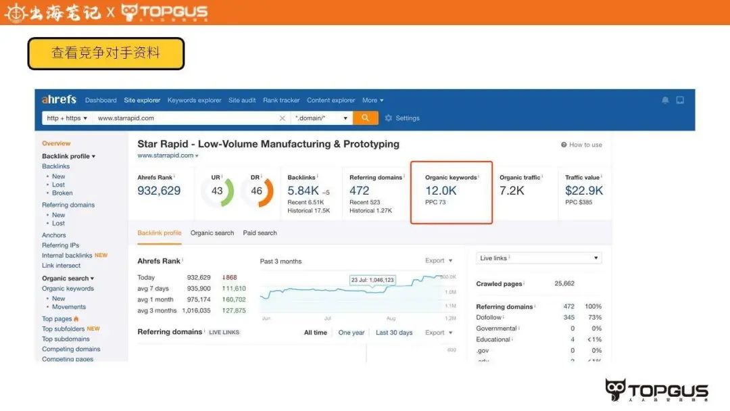The image size is (730, 411).
Task: Clear the URL field with the X icon
Action: point(282,118)
